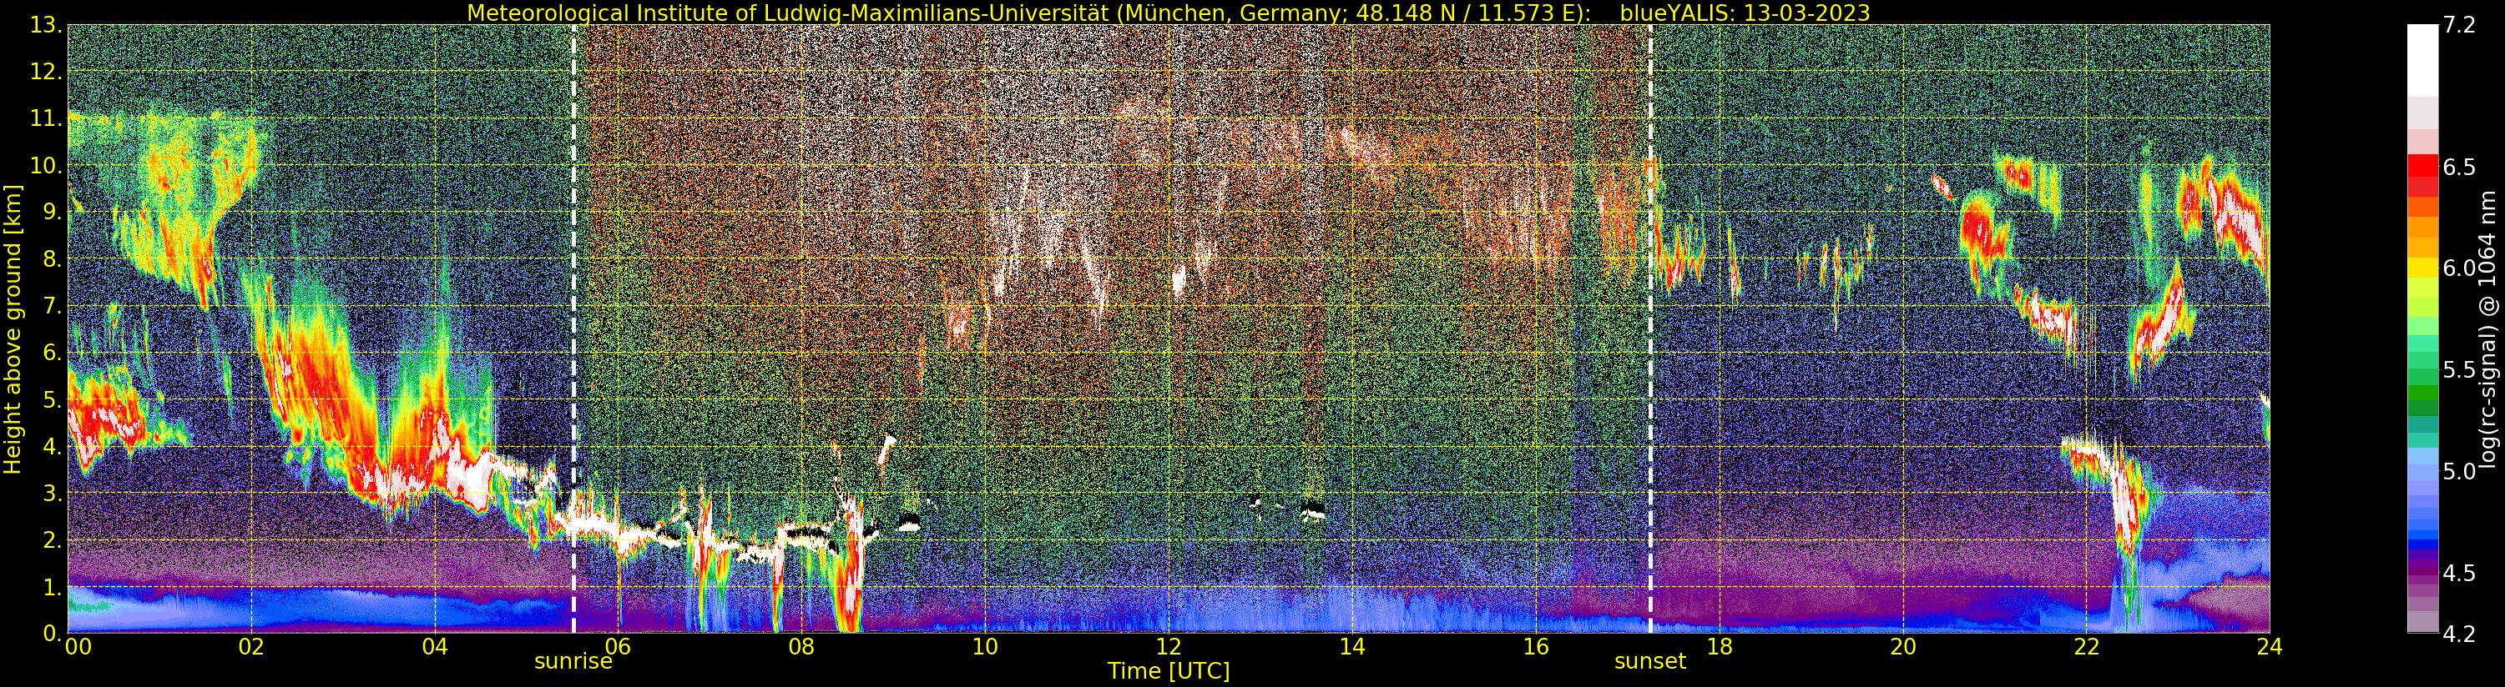Pick the white top segment of the colorbar
The image size is (2505, 687).
point(2422,60)
